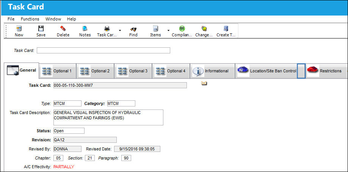Click the Revised By field DONNA

pos(67,149)
